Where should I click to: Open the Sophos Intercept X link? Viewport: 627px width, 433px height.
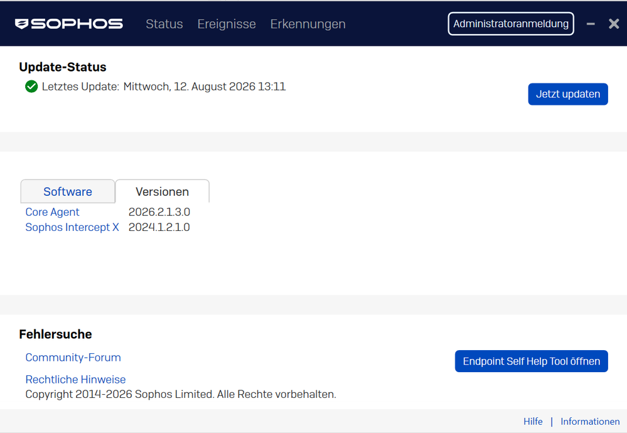(72, 227)
